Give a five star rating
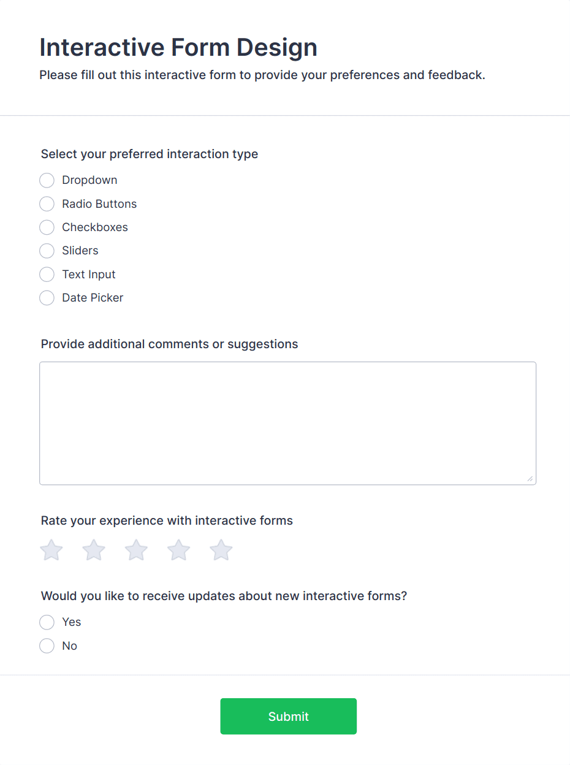This screenshot has width=570, height=765. 221,550
